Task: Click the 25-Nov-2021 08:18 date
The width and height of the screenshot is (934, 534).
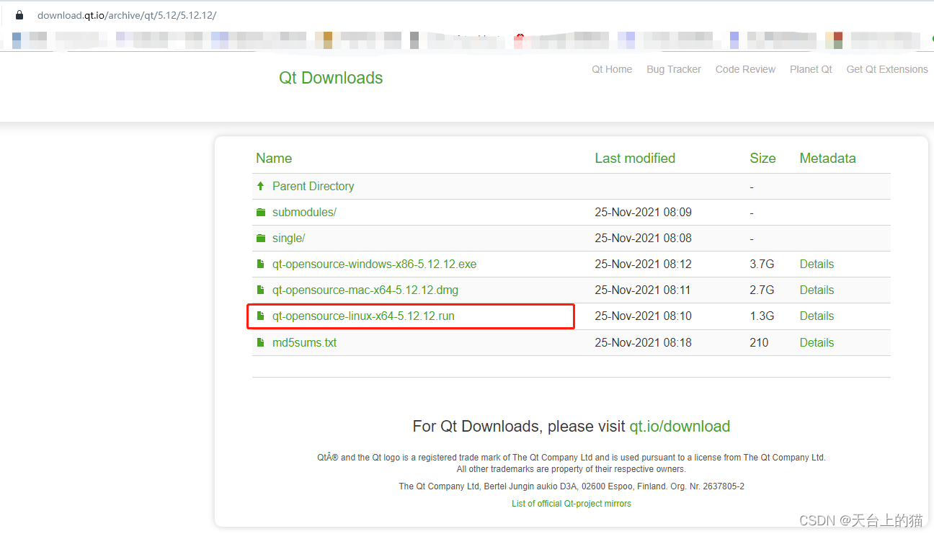Action: click(643, 342)
